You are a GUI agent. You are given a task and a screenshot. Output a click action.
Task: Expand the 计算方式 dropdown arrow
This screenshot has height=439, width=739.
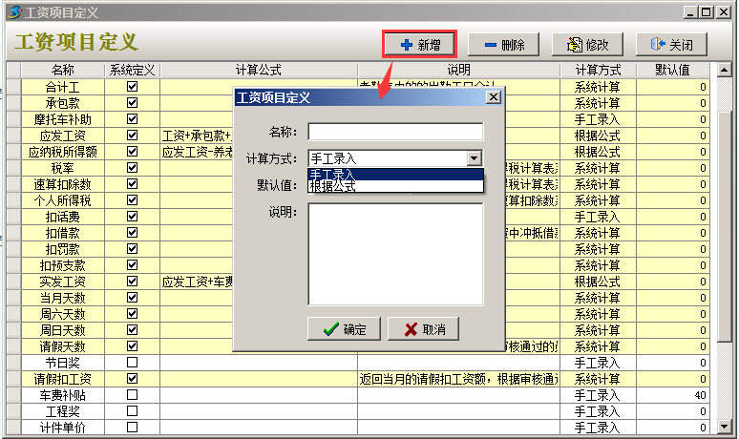(x=475, y=158)
